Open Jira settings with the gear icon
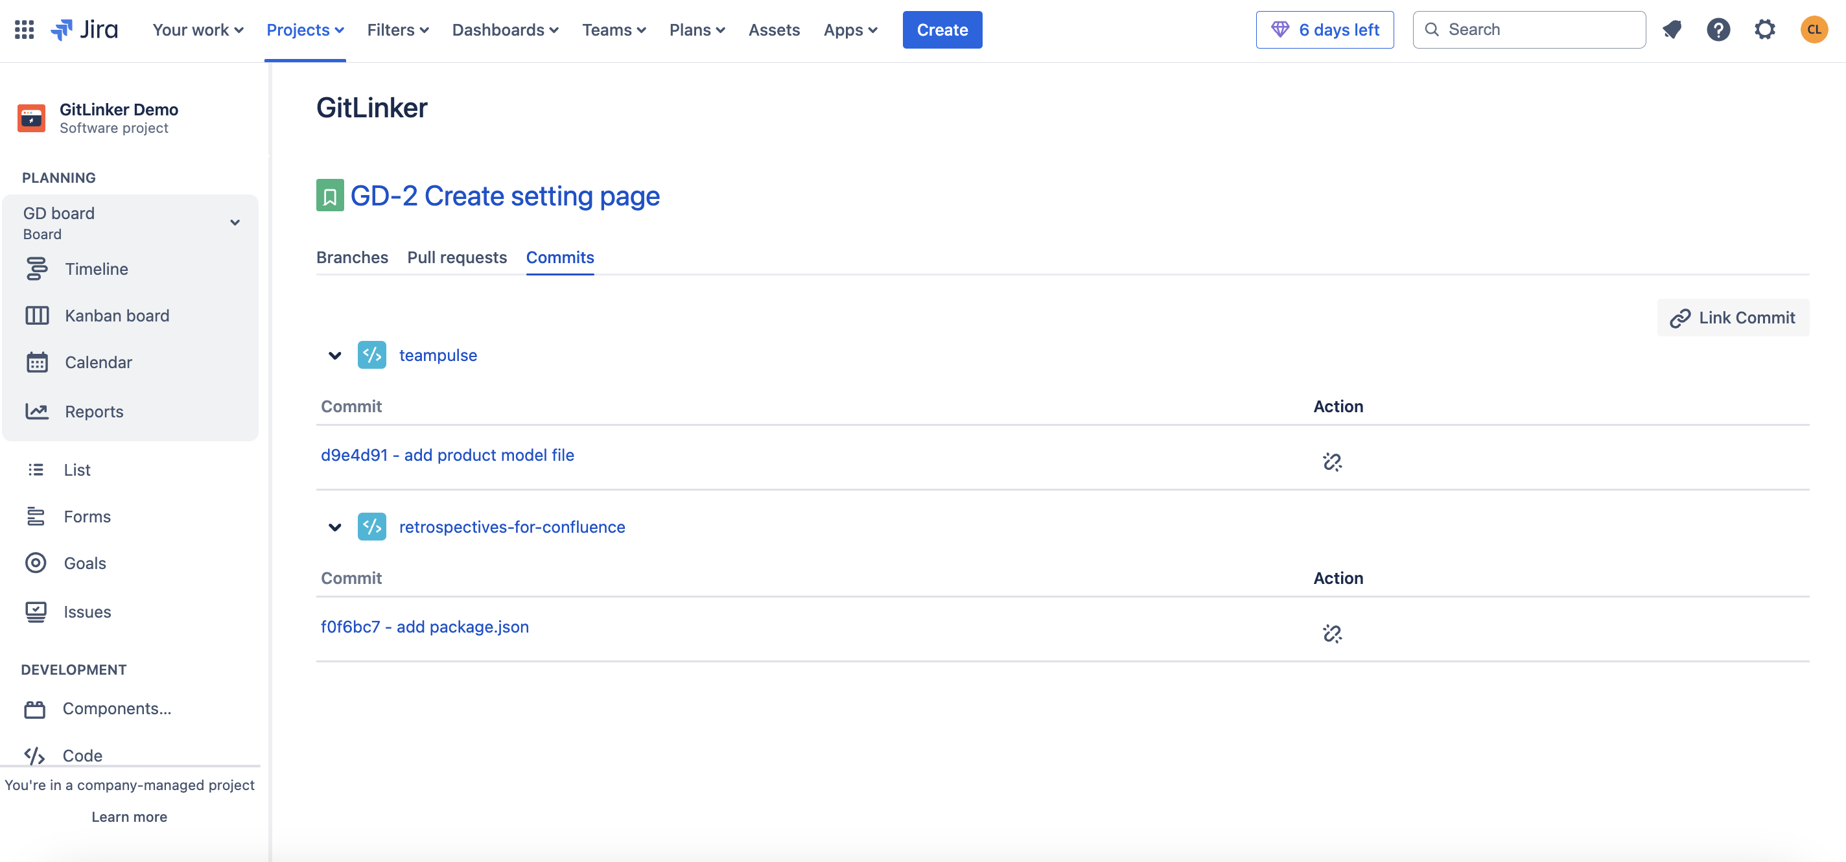The width and height of the screenshot is (1846, 862). [1765, 29]
